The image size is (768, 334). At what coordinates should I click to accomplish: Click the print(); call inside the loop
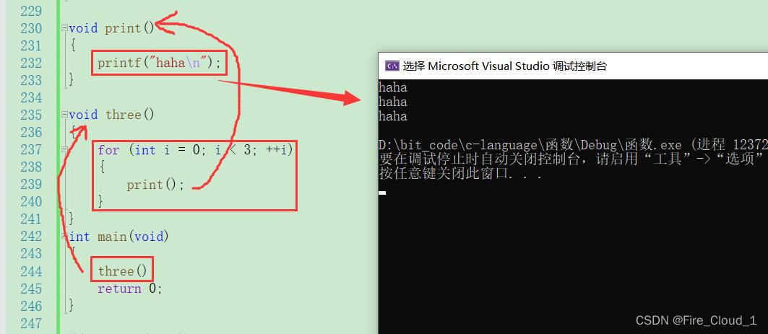point(156,185)
